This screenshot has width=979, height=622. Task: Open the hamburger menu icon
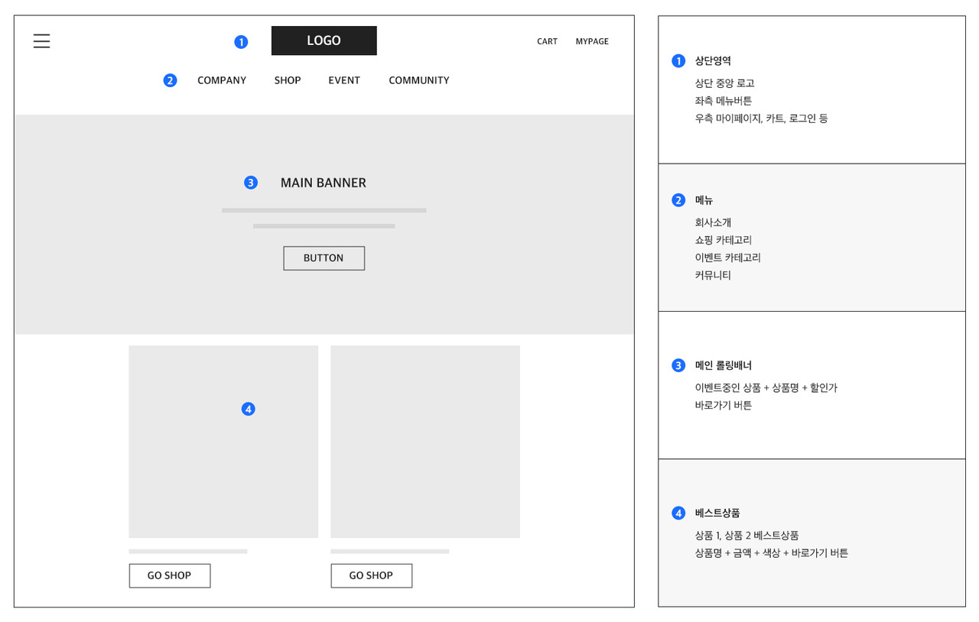click(x=41, y=41)
